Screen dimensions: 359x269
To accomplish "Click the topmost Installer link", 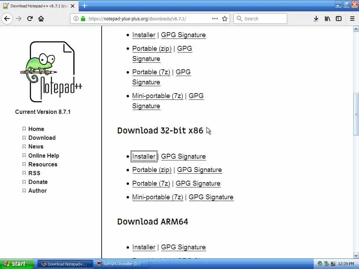I will (x=144, y=35).
